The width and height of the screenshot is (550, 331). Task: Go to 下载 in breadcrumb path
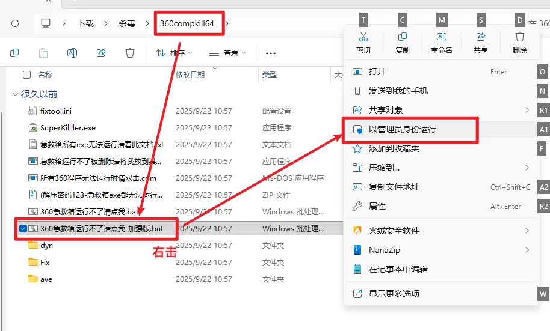click(85, 23)
